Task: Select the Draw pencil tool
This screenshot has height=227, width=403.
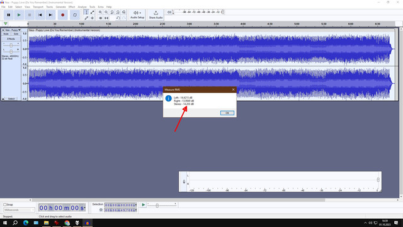Action: [x=86, y=18]
